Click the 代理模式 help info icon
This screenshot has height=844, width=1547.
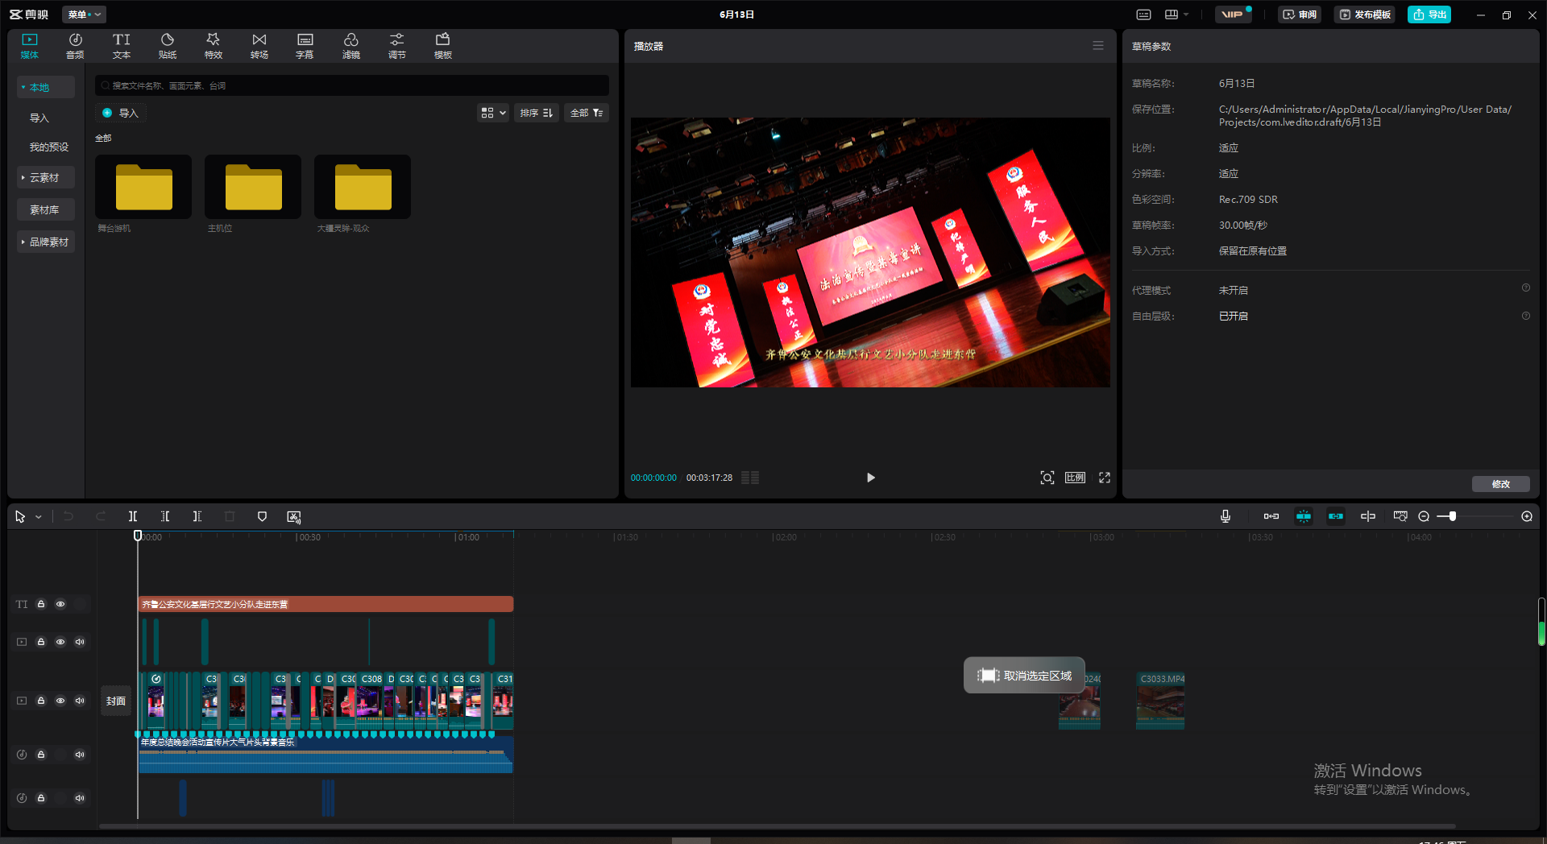pyautogui.click(x=1525, y=288)
